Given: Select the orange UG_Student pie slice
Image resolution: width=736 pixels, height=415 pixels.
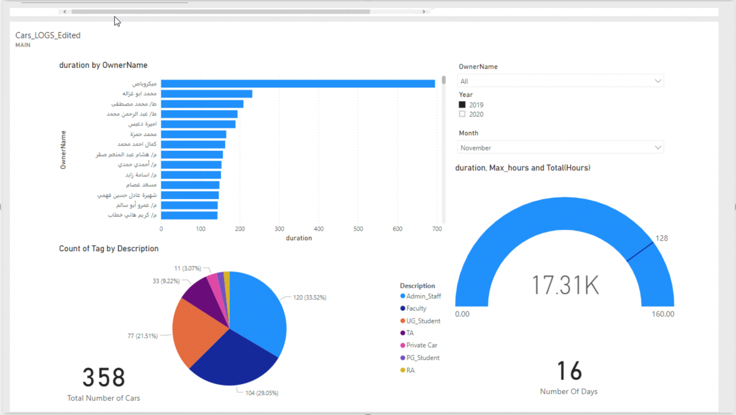Looking at the screenshot, I should point(198,331).
